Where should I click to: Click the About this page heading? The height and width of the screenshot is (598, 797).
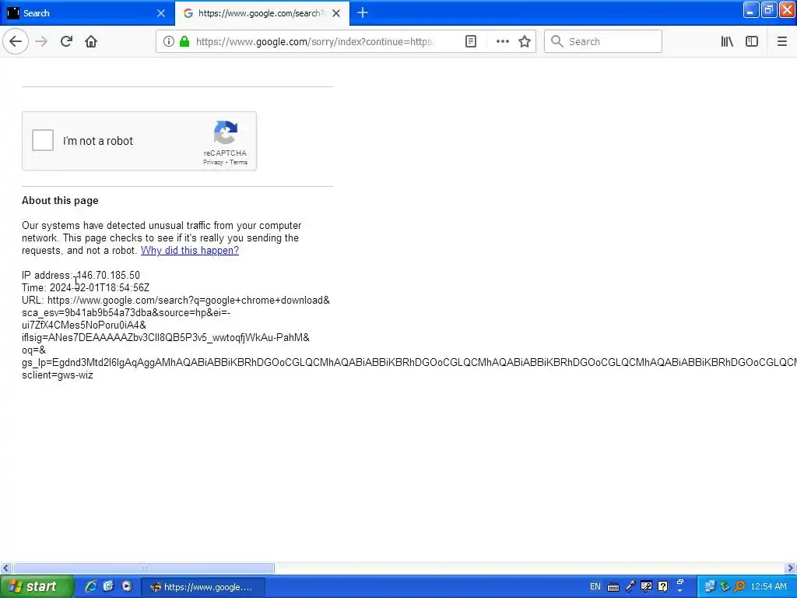click(60, 200)
